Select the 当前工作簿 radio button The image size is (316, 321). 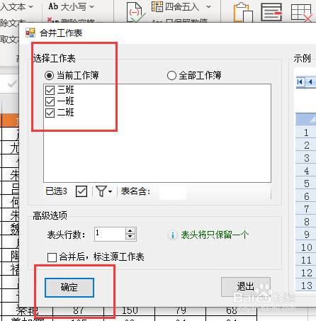[49, 76]
